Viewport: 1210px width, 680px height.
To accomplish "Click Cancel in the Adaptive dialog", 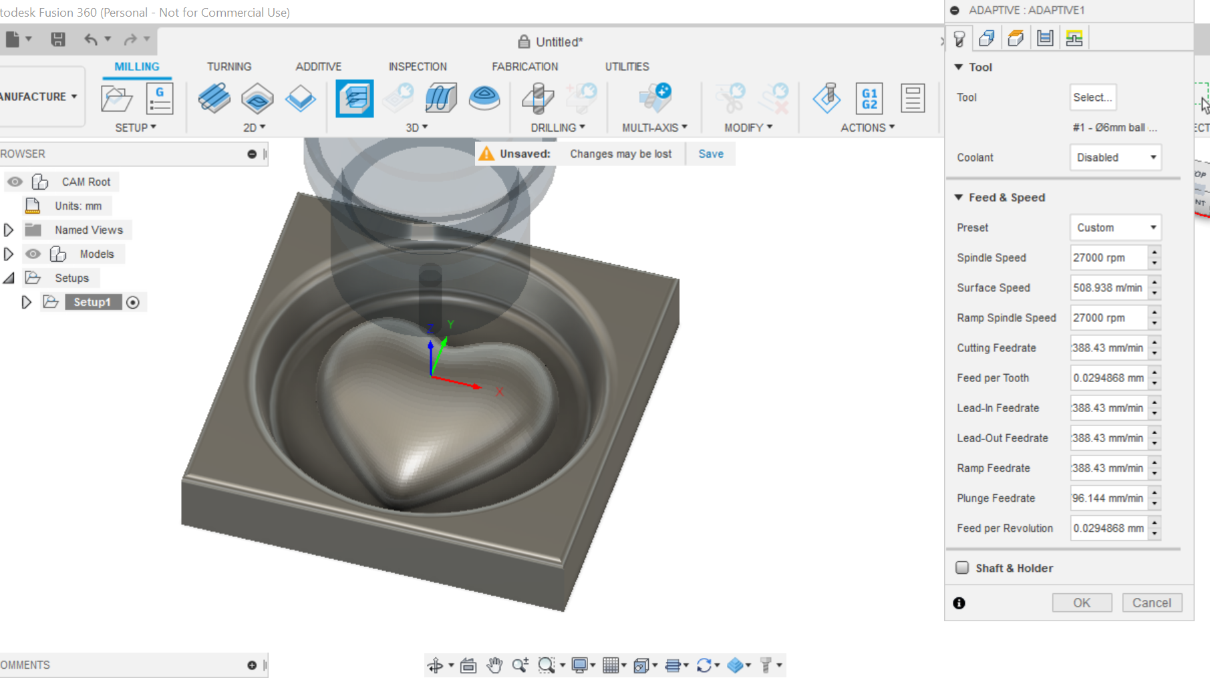I will click(1152, 603).
